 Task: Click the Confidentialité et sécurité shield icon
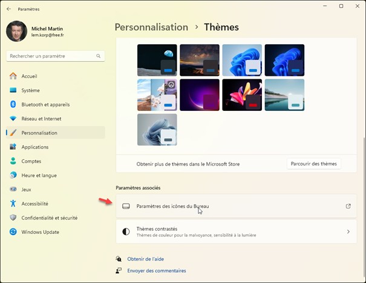click(x=13, y=218)
